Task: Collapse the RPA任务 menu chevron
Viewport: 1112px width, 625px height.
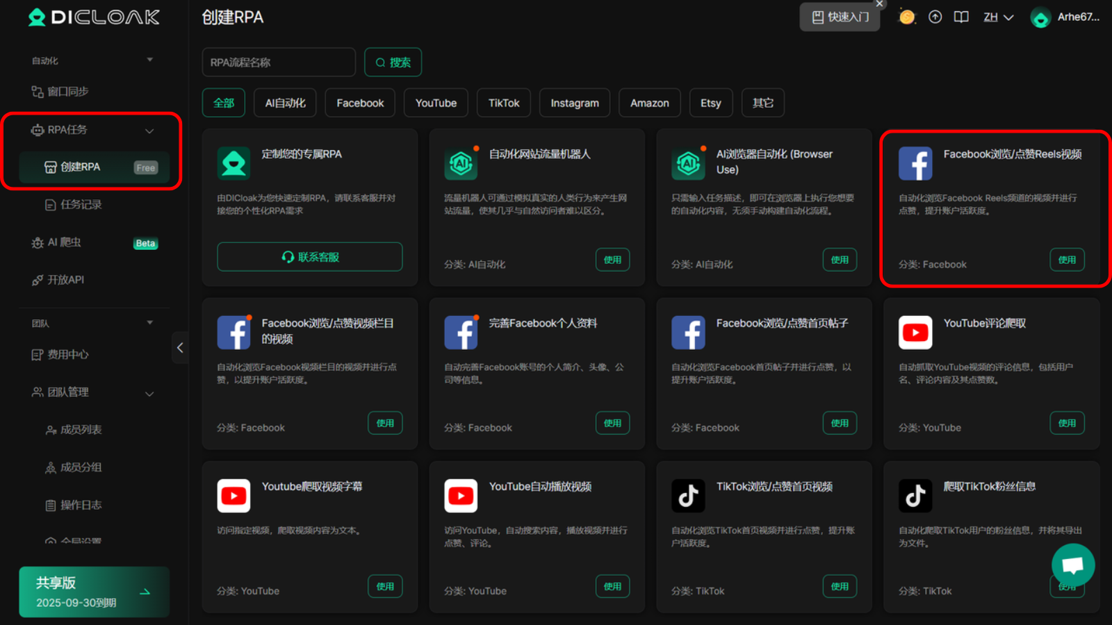Action: [149, 131]
